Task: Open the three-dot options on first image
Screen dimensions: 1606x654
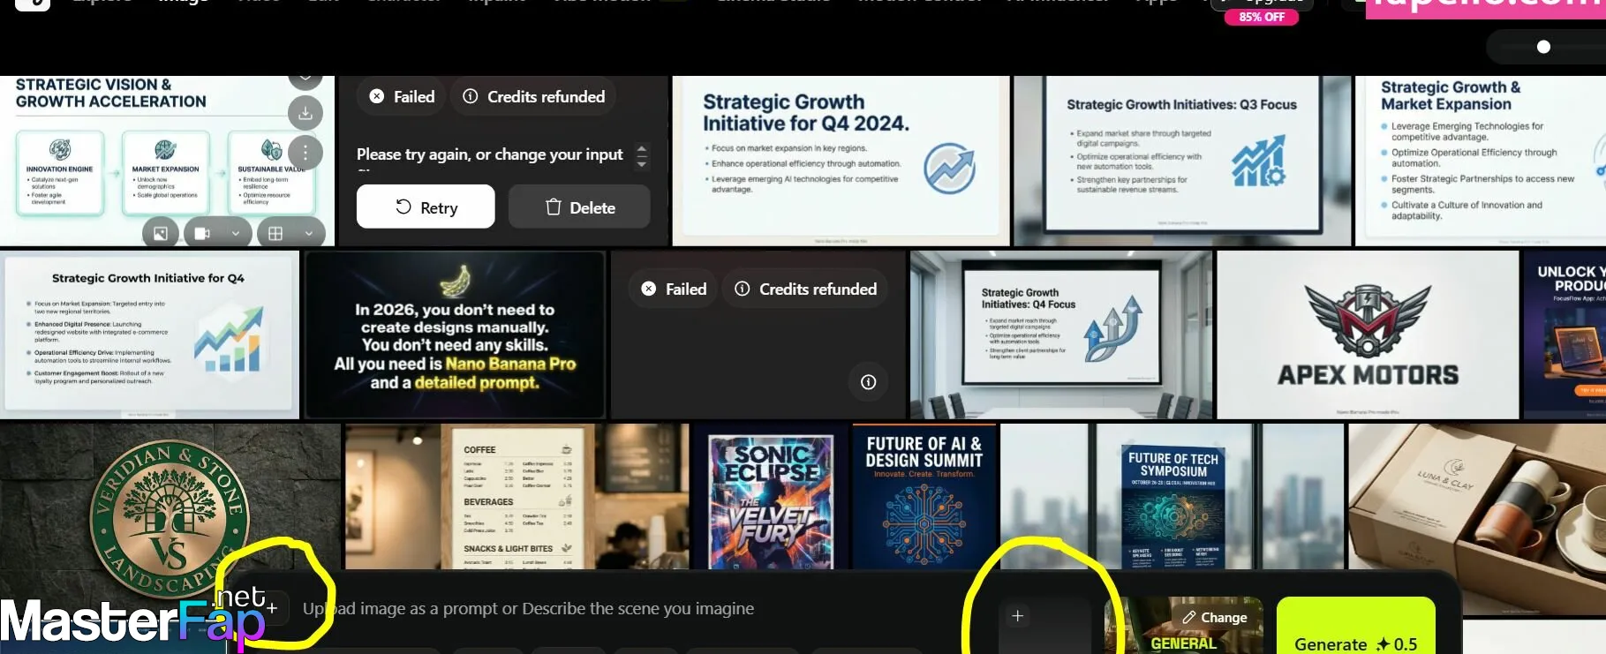Action: click(x=305, y=152)
